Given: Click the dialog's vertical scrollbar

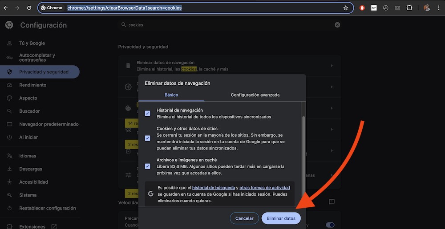Looking at the screenshot, I should coord(303,154).
